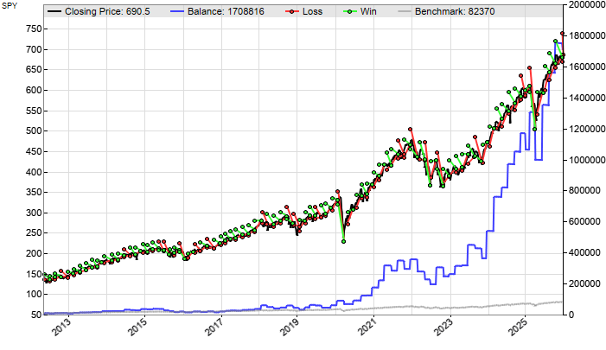Click the 450 price axis label
The image size is (606, 350).
[34, 151]
